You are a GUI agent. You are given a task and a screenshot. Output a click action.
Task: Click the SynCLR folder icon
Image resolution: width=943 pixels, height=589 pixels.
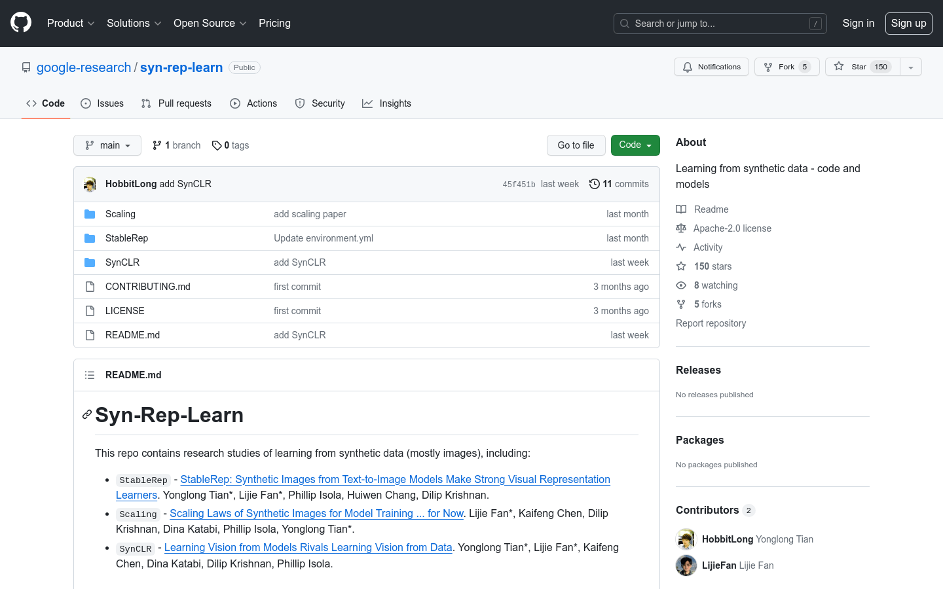point(90,262)
